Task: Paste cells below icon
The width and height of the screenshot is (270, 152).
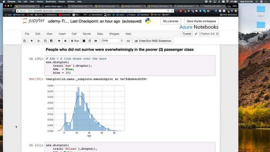Action: tap(51, 41)
